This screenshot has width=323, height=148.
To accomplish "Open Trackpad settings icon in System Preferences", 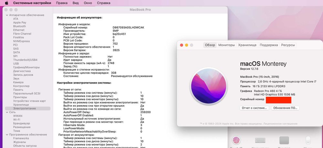I will point(284,140).
